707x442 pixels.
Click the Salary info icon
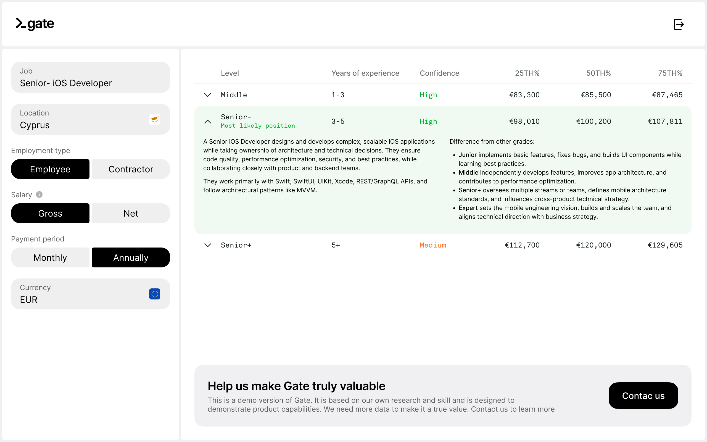click(x=39, y=194)
